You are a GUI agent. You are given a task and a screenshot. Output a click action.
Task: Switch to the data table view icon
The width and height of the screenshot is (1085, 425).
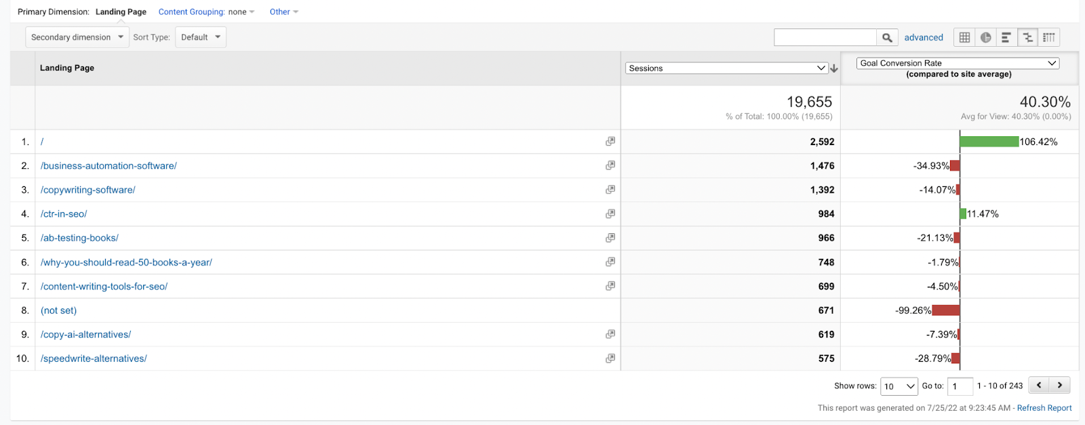click(964, 37)
